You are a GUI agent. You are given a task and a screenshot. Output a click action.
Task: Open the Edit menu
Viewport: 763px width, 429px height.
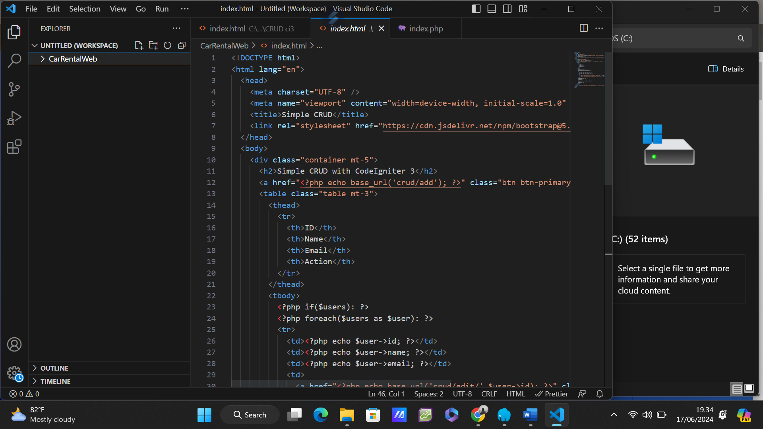pyautogui.click(x=53, y=9)
